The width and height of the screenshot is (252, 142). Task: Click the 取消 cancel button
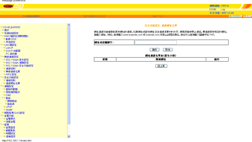(x=168, y=50)
